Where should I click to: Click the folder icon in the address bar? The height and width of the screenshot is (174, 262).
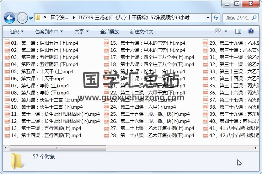pyautogui.click(x=38, y=17)
